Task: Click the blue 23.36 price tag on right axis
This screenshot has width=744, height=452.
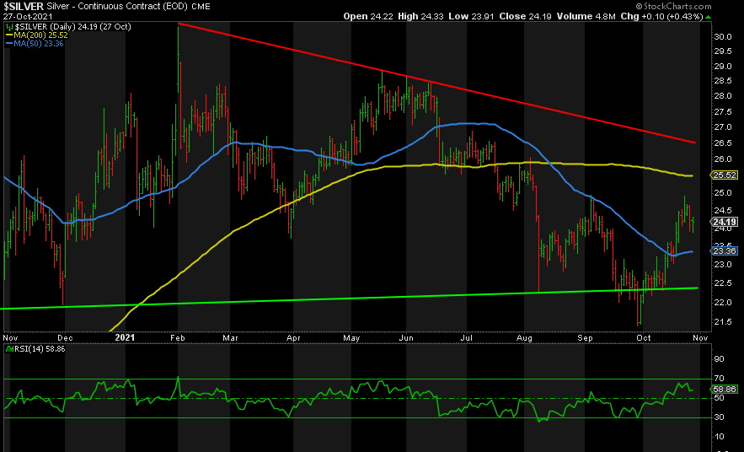Action: [725, 251]
